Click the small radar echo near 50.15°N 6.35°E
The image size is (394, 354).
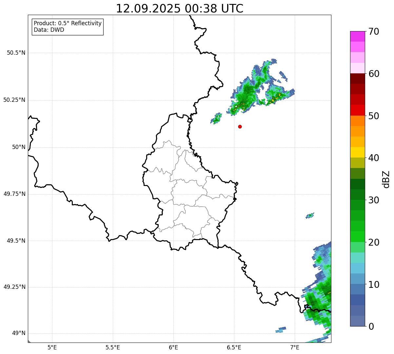216,118
